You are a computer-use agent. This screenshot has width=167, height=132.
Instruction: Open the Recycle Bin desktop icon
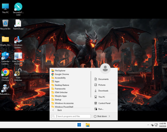click(5, 25)
